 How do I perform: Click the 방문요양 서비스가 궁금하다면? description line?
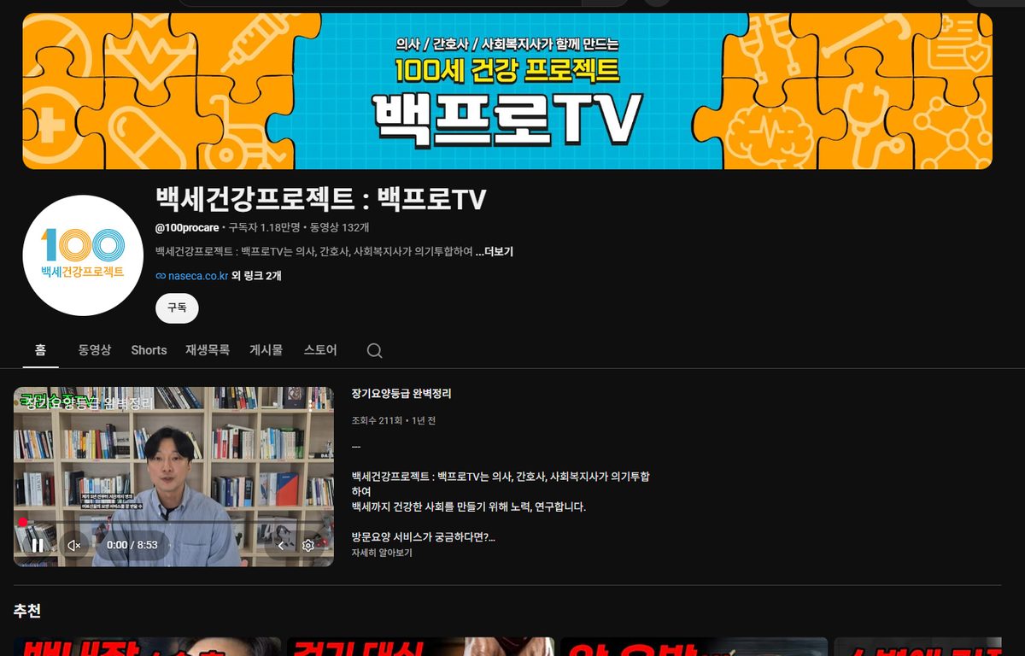[x=424, y=537]
